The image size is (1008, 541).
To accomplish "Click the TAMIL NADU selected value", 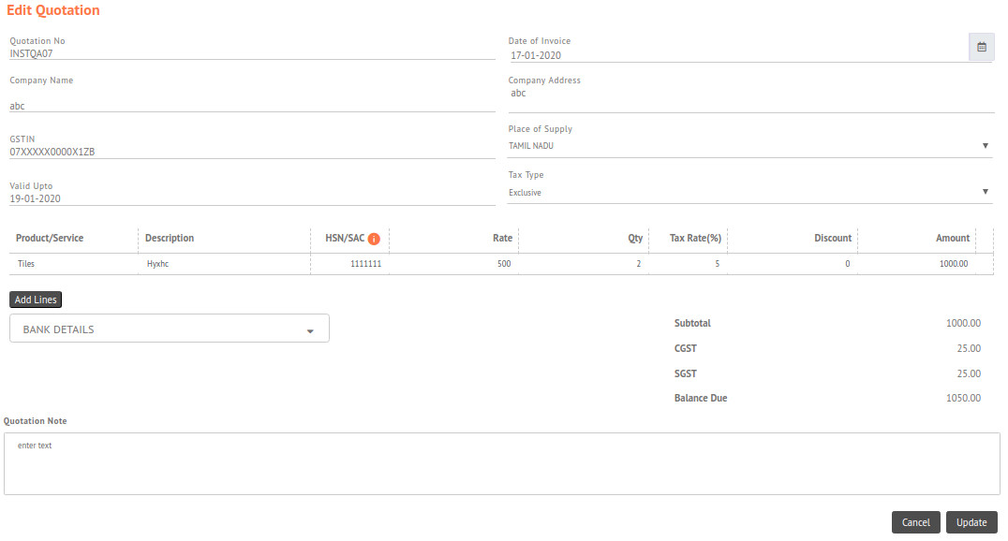I will coord(531,146).
